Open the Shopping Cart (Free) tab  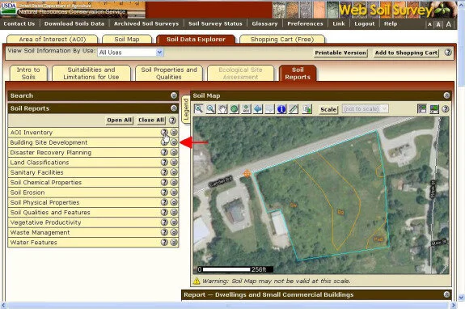pyautogui.click(x=282, y=39)
